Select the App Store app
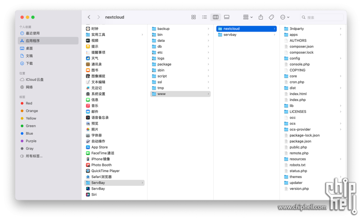This screenshot has width=362, height=220. click(x=114, y=147)
